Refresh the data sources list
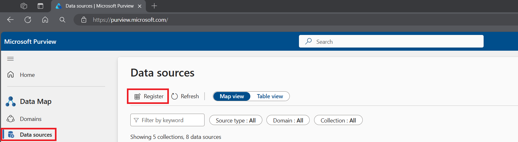Viewport: 518px width, 142px height. pyautogui.click(x=185, y=96)
